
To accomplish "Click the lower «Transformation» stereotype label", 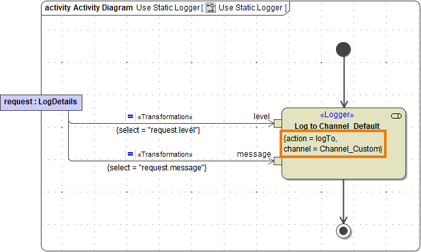I will [x=165, y=154].
